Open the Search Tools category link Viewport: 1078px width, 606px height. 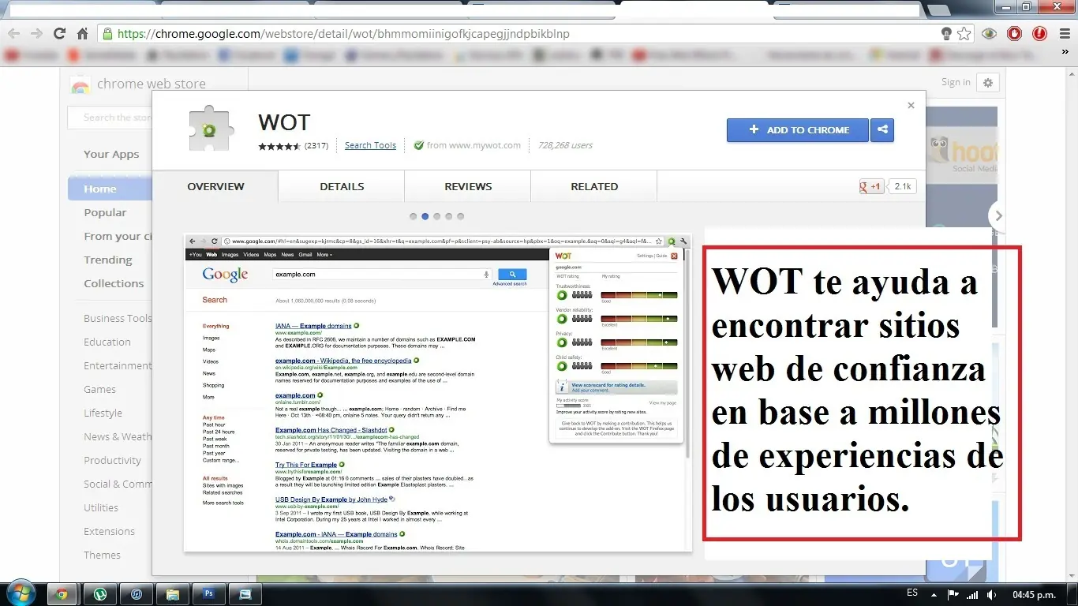[x=370, y=145]
